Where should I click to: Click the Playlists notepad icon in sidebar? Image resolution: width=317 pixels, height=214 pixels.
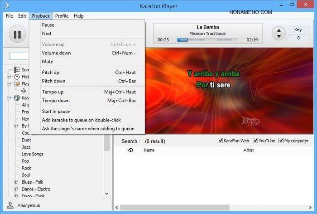pos(17,84)
